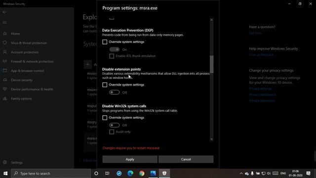Screen dimensions: 316x178
Task: Select Family options in the sidebar
Action: pos(21,99)
